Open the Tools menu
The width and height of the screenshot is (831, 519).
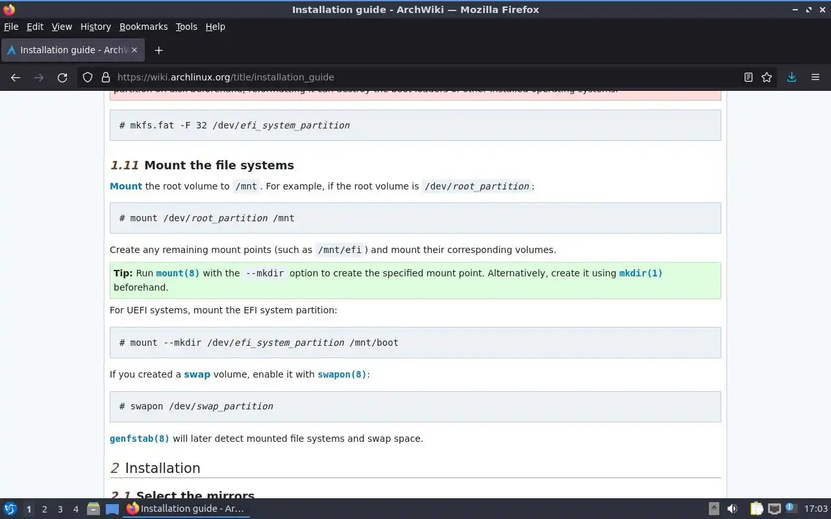[186, 27]
